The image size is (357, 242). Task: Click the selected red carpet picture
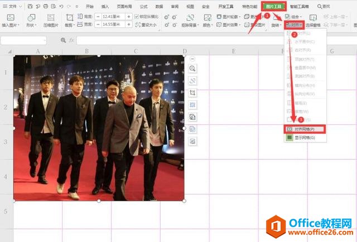pos(99,128)
